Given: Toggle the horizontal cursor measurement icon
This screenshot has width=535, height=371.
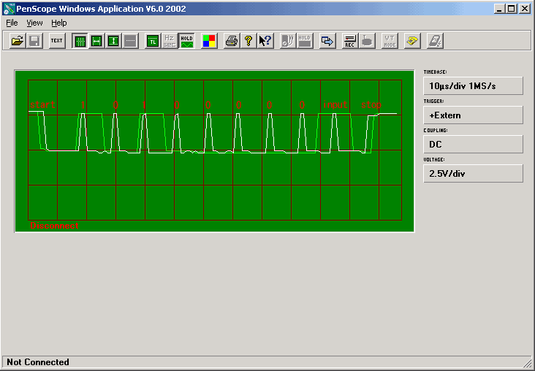Looking at the screenshot, I should pyautogui.click(x=96, y=41).
